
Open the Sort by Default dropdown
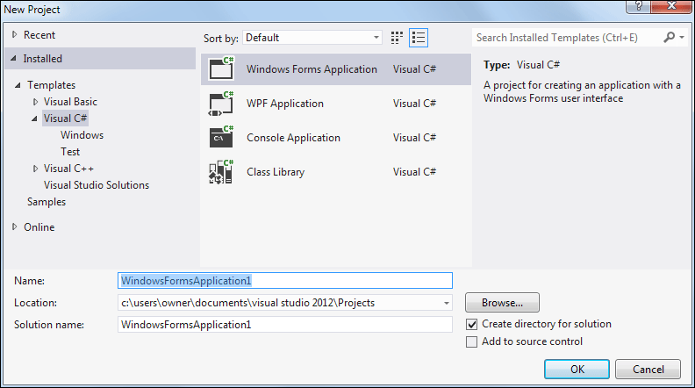pyautogui.click(x=312, y=38)
